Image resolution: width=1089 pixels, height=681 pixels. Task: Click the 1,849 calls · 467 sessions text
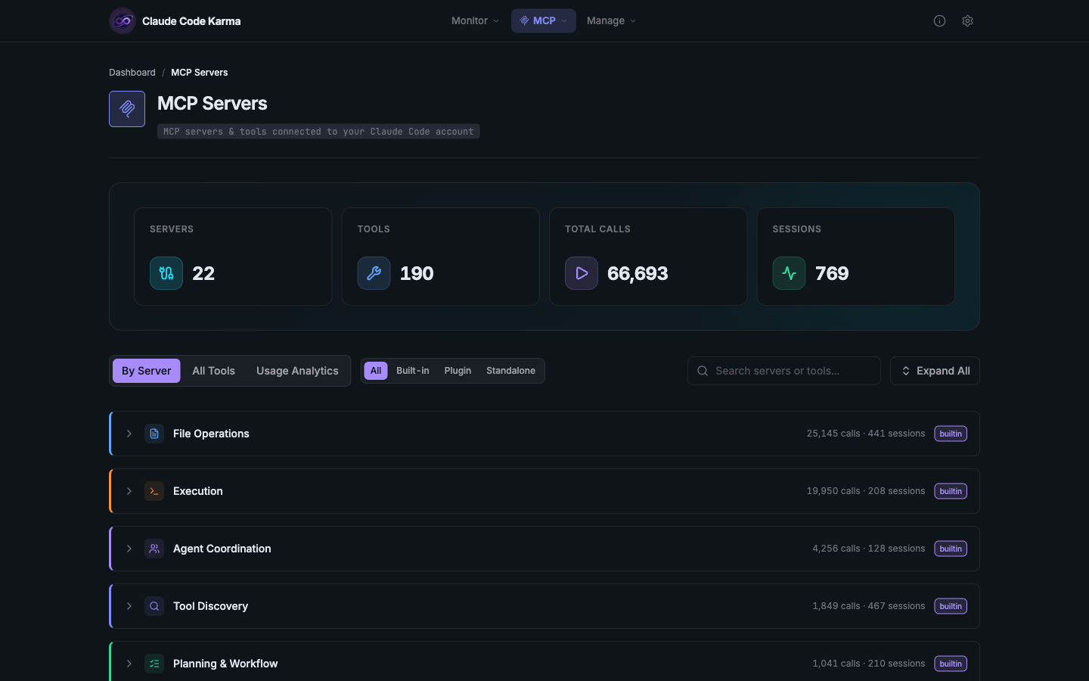click(x=869, y=606)
